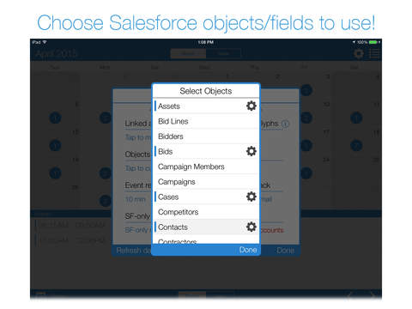Select the Competitors object row
The height and width of the screenshot is (309, 412).
pos(206,212)
